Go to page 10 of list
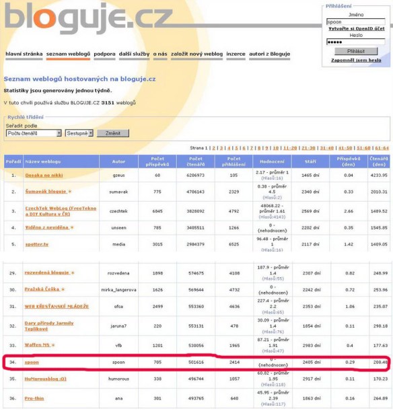393x411 pixels. click(276, 148)
